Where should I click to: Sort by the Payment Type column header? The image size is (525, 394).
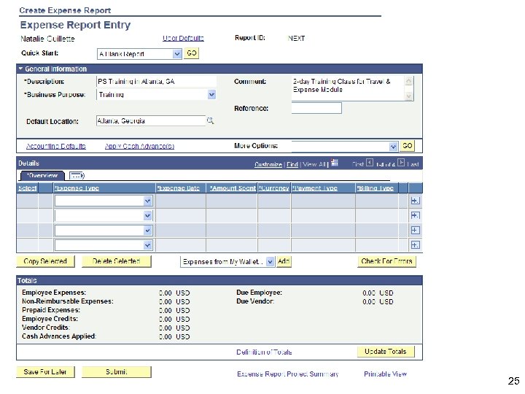[315, 188]
